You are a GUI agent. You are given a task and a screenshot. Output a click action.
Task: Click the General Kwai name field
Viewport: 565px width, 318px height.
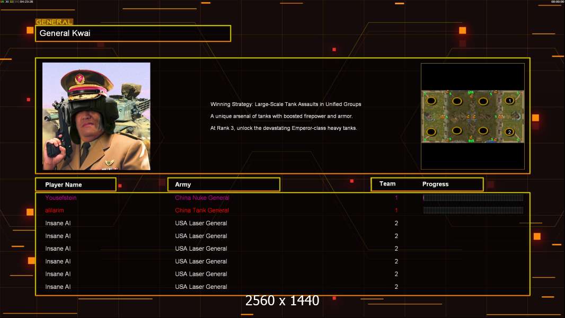133,33
